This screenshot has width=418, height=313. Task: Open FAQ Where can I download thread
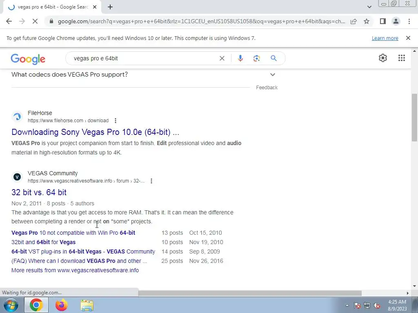79,261
